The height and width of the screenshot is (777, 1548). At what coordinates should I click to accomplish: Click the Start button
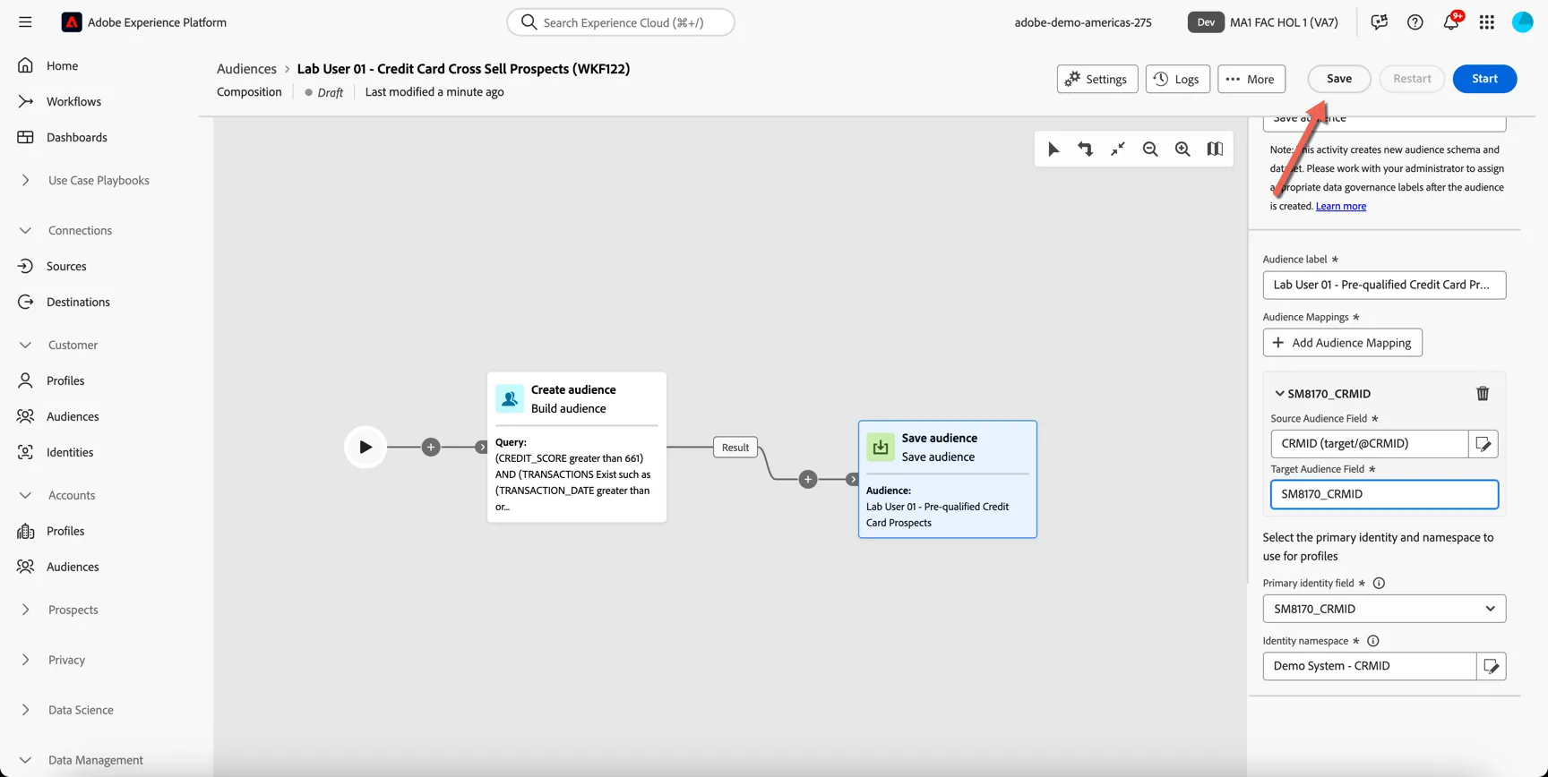(x=1484, y=79)
